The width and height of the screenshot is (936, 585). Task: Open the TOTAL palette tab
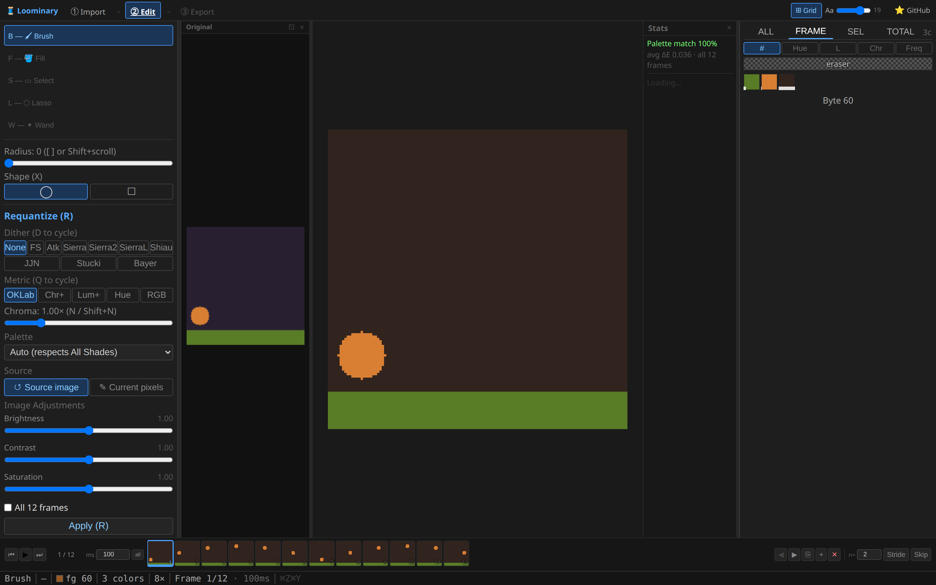tap(900, 31)
